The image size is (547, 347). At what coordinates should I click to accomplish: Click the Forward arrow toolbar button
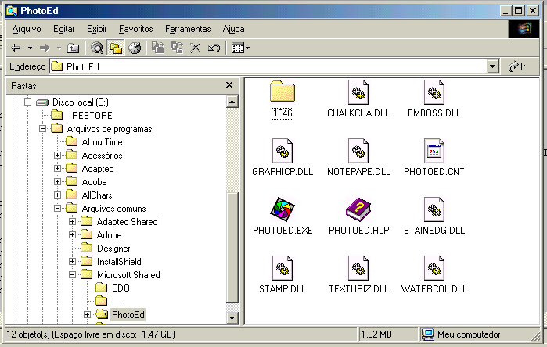45,48
